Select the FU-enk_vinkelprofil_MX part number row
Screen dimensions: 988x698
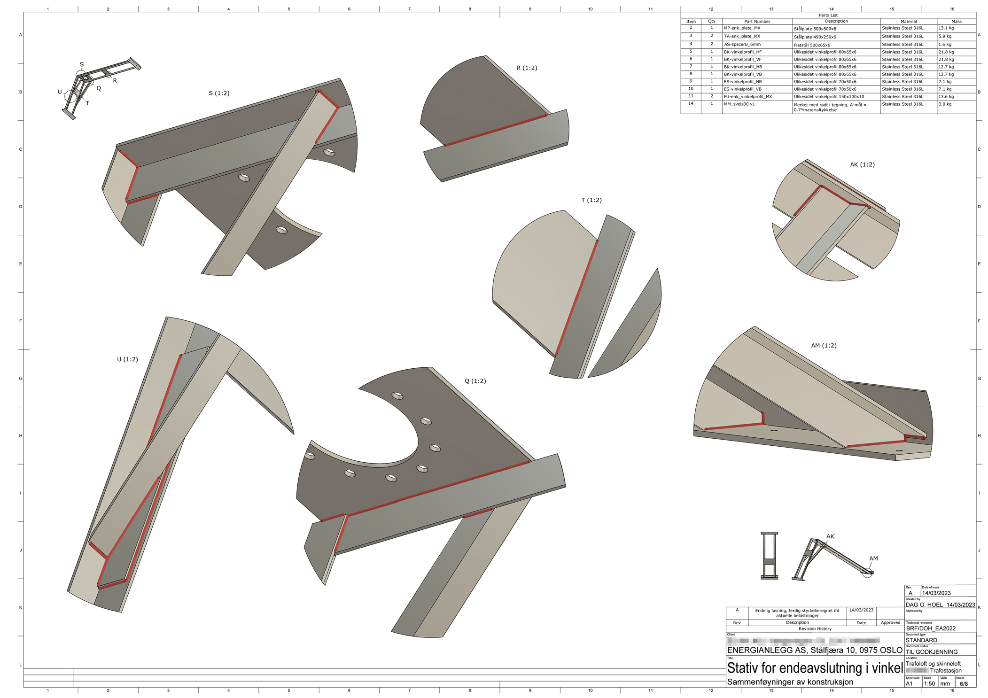[747, 97]
